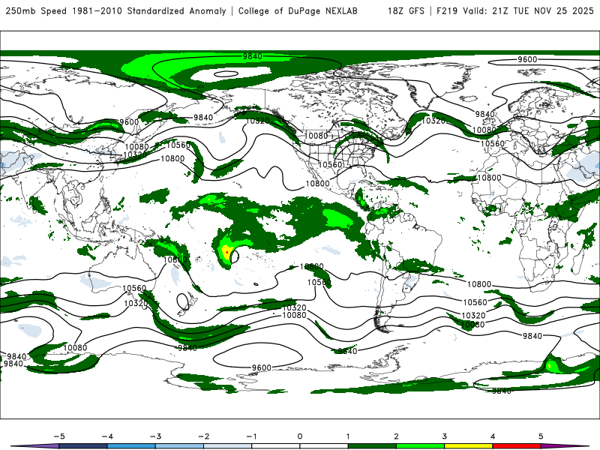Click the small closed contour over New Zealand
The image size is (600, 450).
point(183,301)
